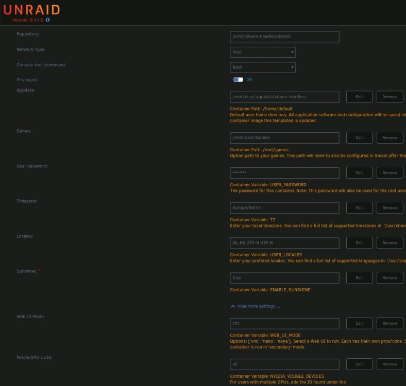Open the Unraid logo home link

[31, 10]
